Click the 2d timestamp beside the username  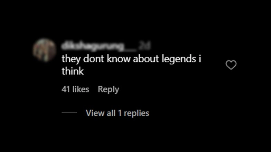click(x=144, y=46)
